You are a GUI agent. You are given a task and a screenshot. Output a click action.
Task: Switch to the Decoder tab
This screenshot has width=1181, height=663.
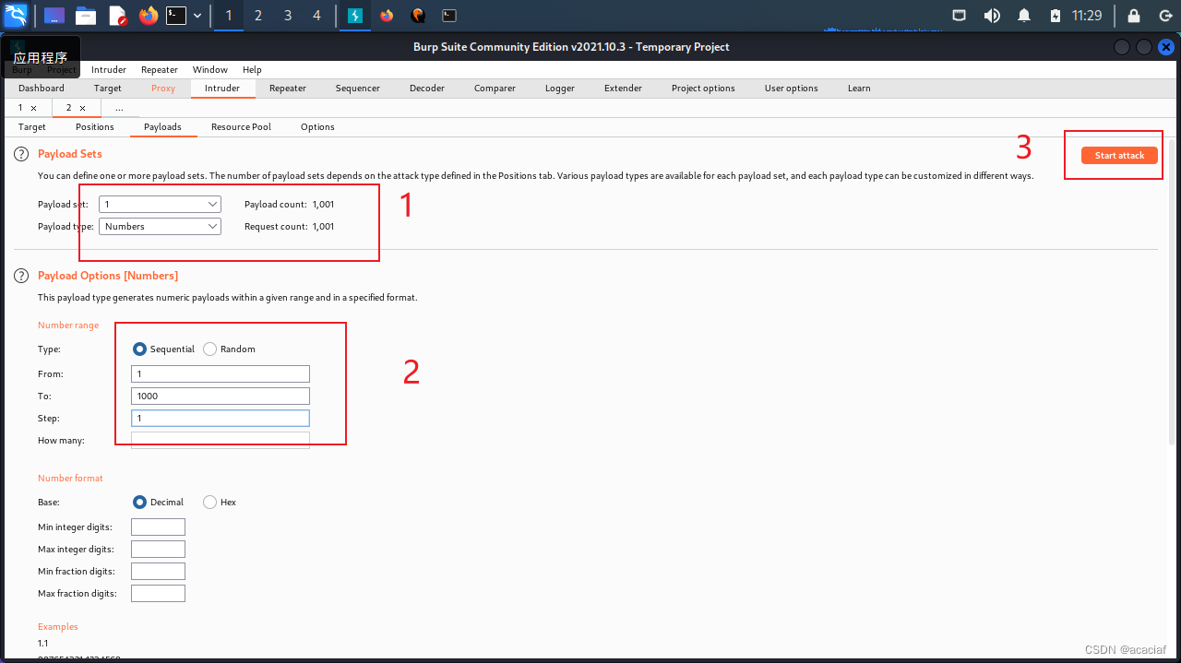pos(427,89)
